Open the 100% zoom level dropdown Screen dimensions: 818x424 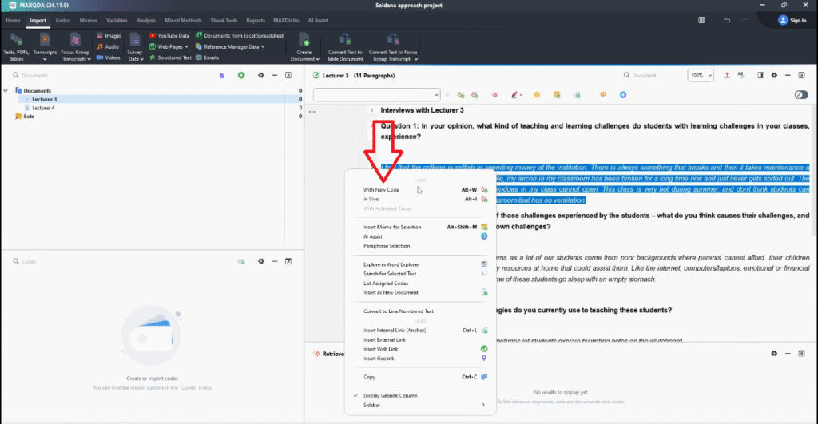(701, 75)
